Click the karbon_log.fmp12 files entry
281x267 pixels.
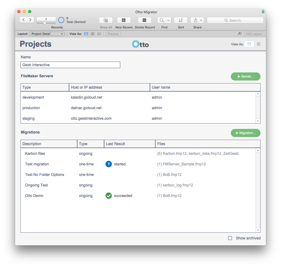[x=175, y=185]
